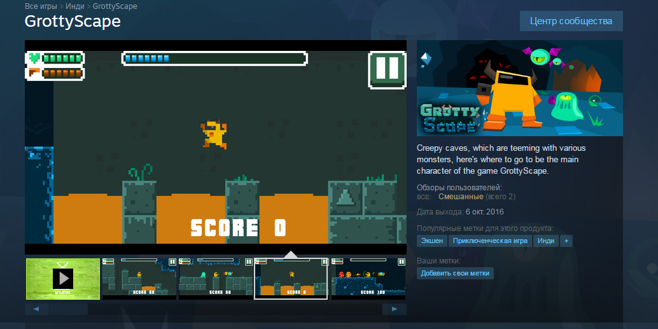The image size is (658, 329).
Task: Click the thumbnail strip scrollbar handle
Action: [x=68, y=309]
